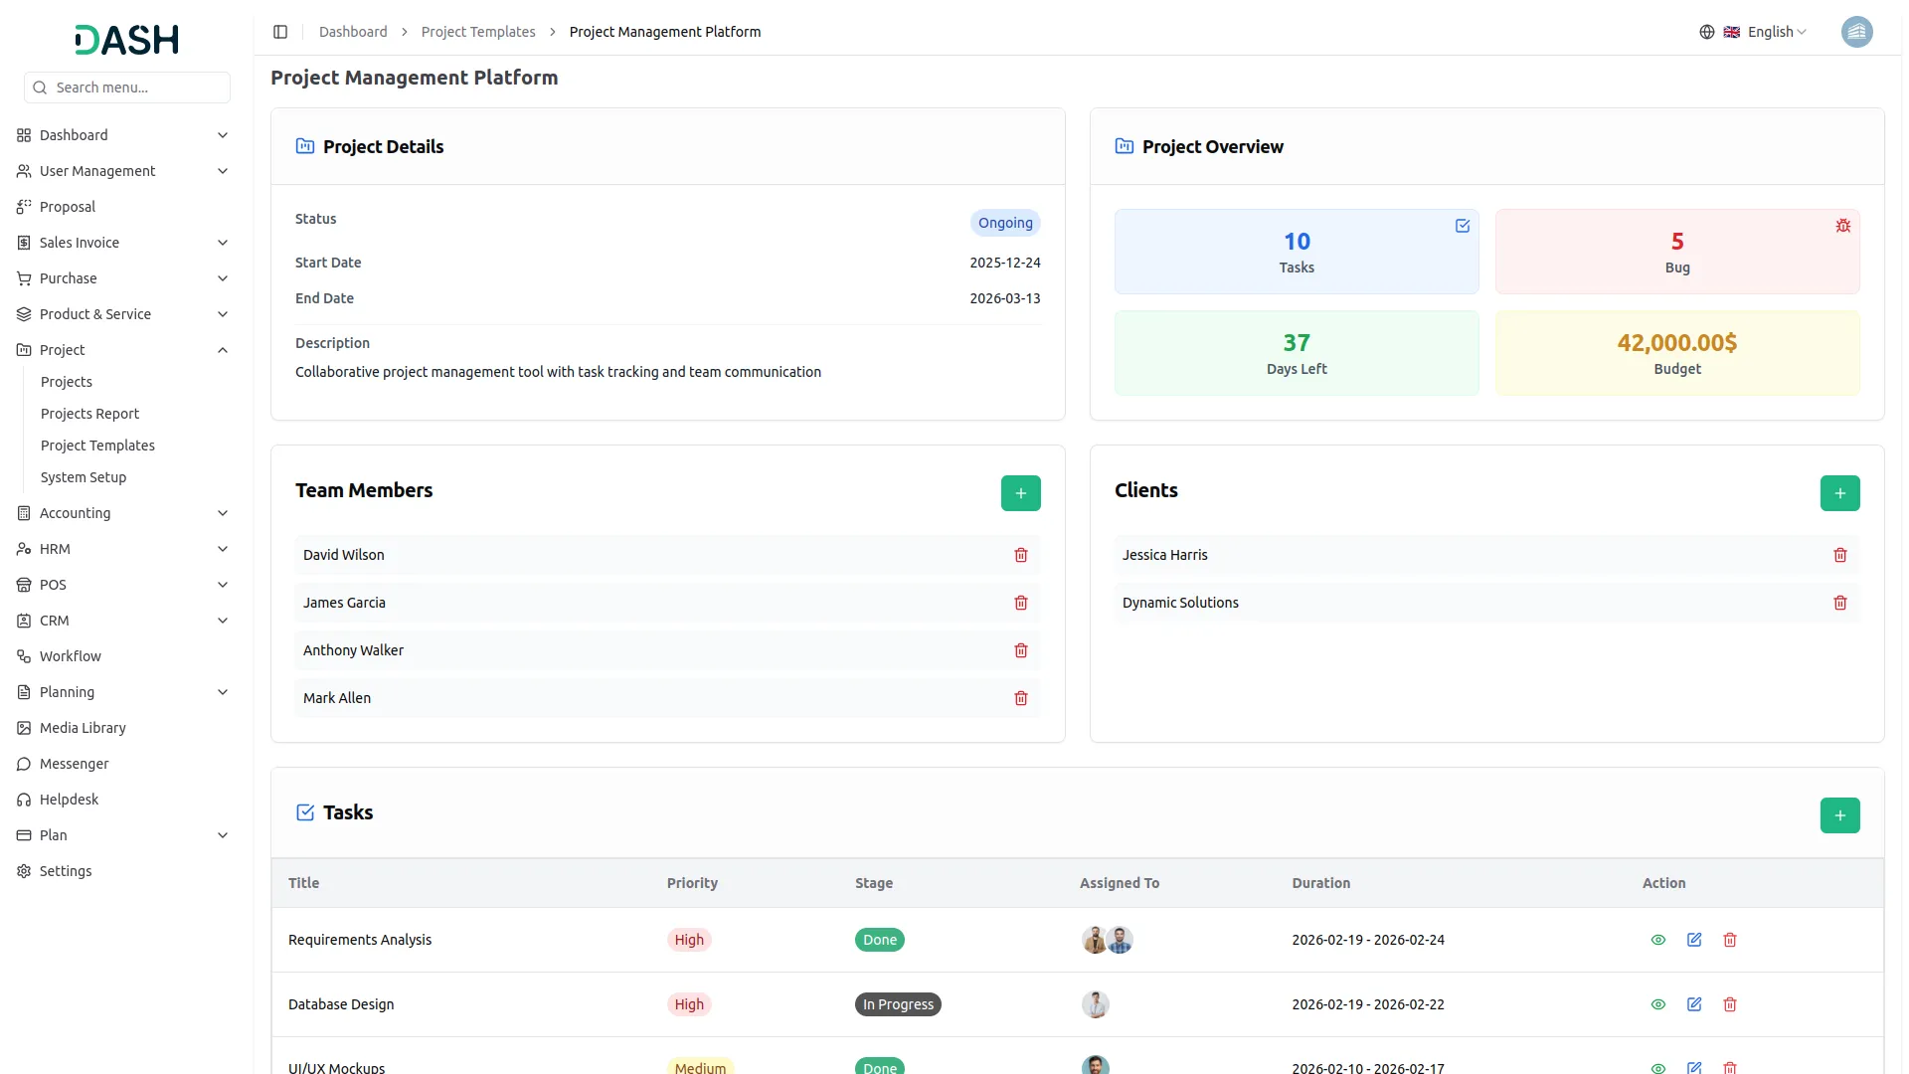Remove client Jessica Harris

coord(1839,555)
